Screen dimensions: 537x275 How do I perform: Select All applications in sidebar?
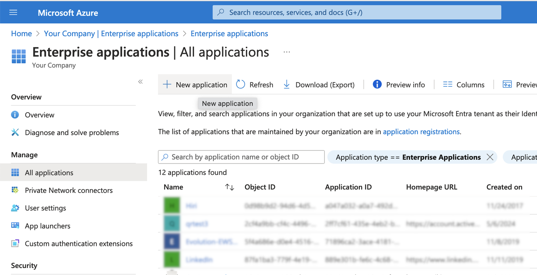73,173
